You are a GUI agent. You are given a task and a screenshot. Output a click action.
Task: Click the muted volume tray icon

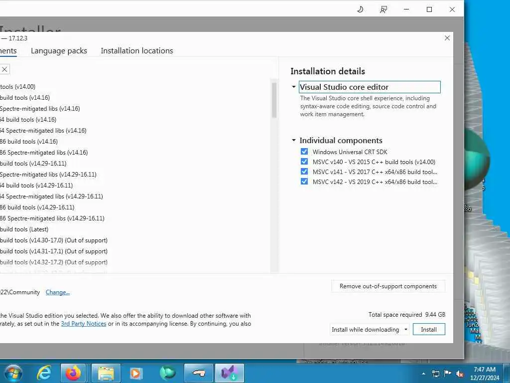(x=460, y=374)
